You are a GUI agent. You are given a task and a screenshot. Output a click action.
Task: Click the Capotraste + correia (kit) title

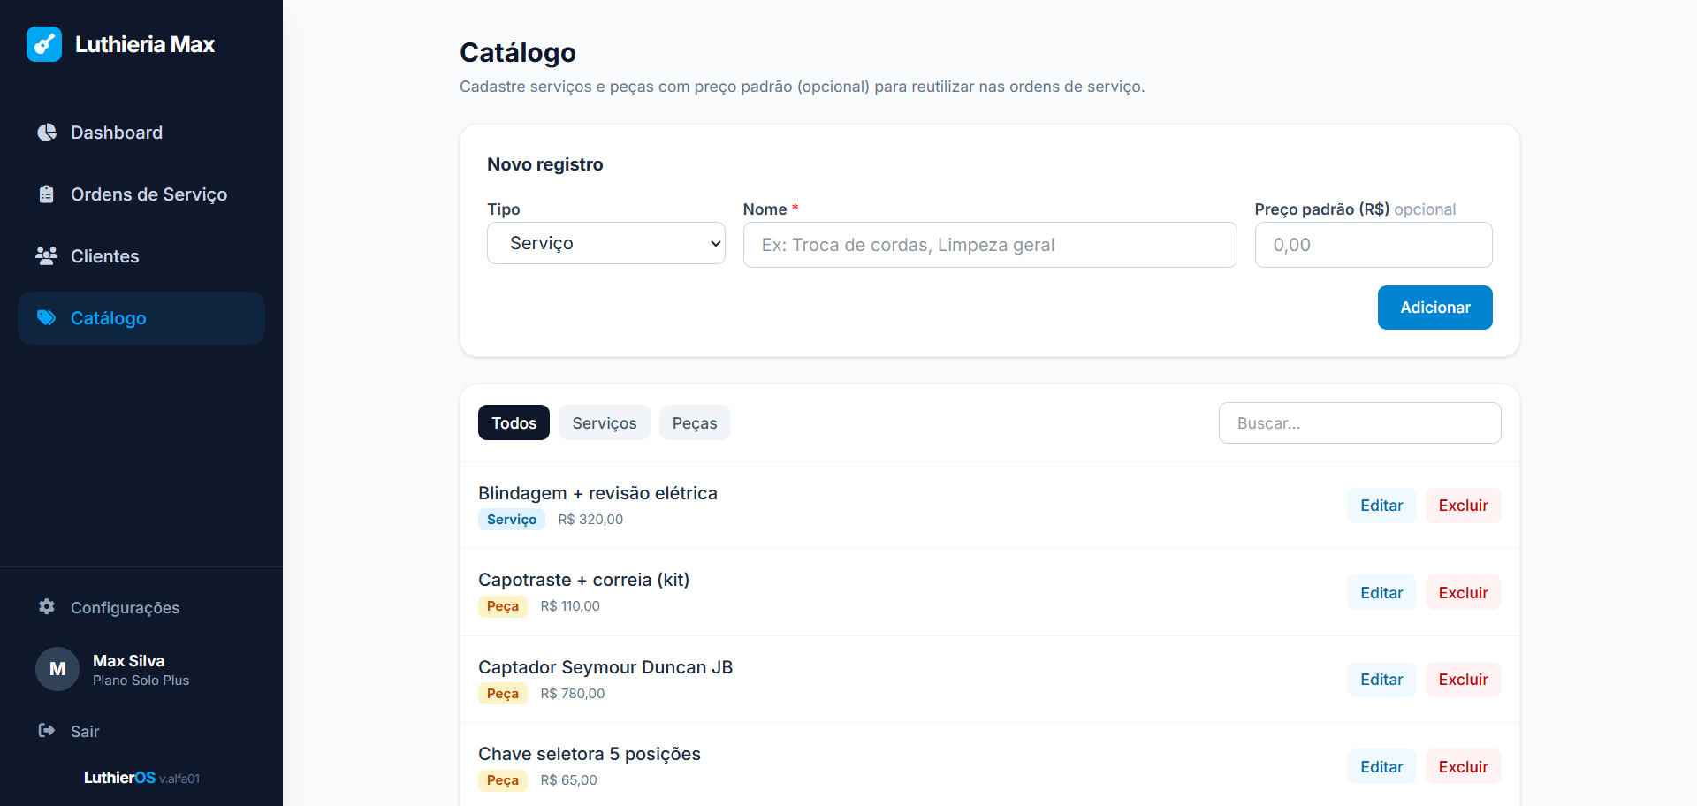click(x=583, y=580)
